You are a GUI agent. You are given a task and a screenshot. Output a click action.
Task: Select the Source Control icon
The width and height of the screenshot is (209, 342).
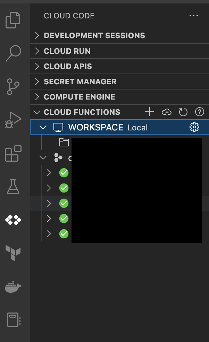[13, 87]
